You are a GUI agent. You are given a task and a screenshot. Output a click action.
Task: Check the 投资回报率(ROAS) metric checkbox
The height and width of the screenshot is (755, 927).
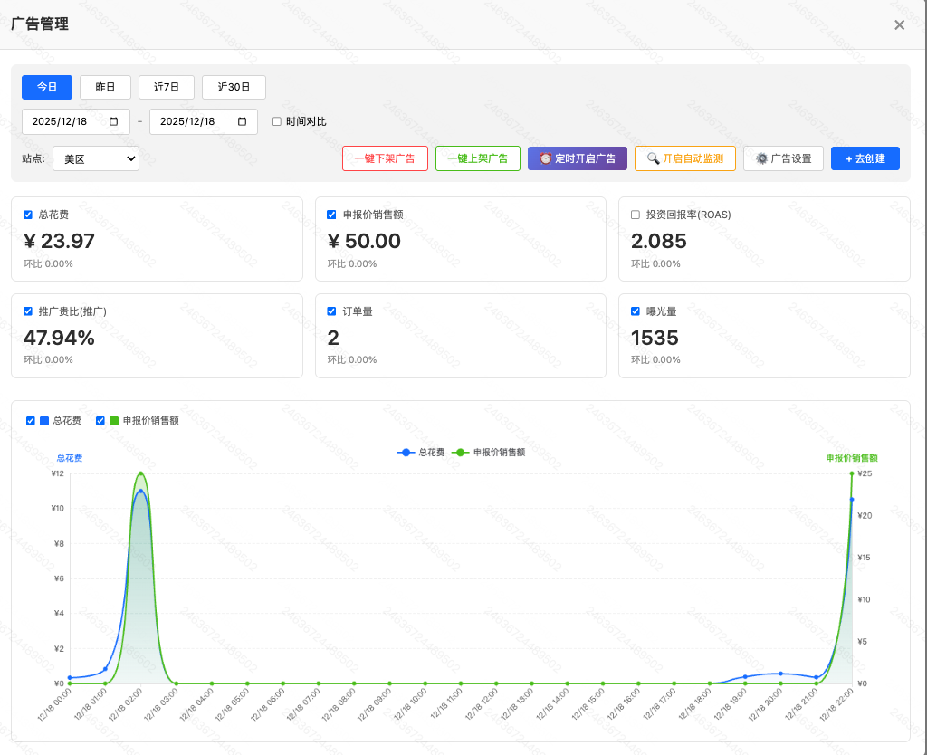click(x=636, y=215)
